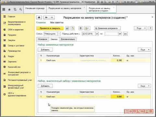156x117 pixels.
Task: Open the history icon in top panel
Action: click(x=15, y=9)
